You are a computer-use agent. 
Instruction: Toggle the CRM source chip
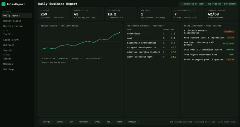72,122
